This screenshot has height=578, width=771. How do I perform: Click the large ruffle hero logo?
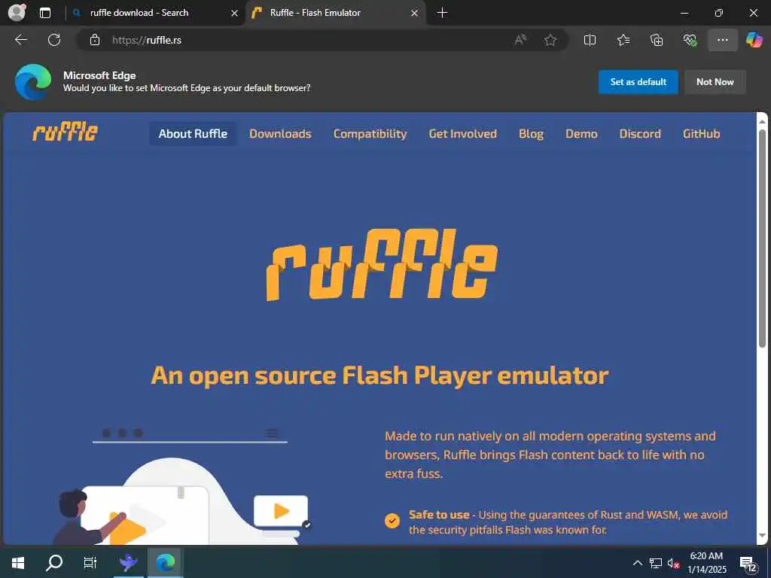(382, 264)
